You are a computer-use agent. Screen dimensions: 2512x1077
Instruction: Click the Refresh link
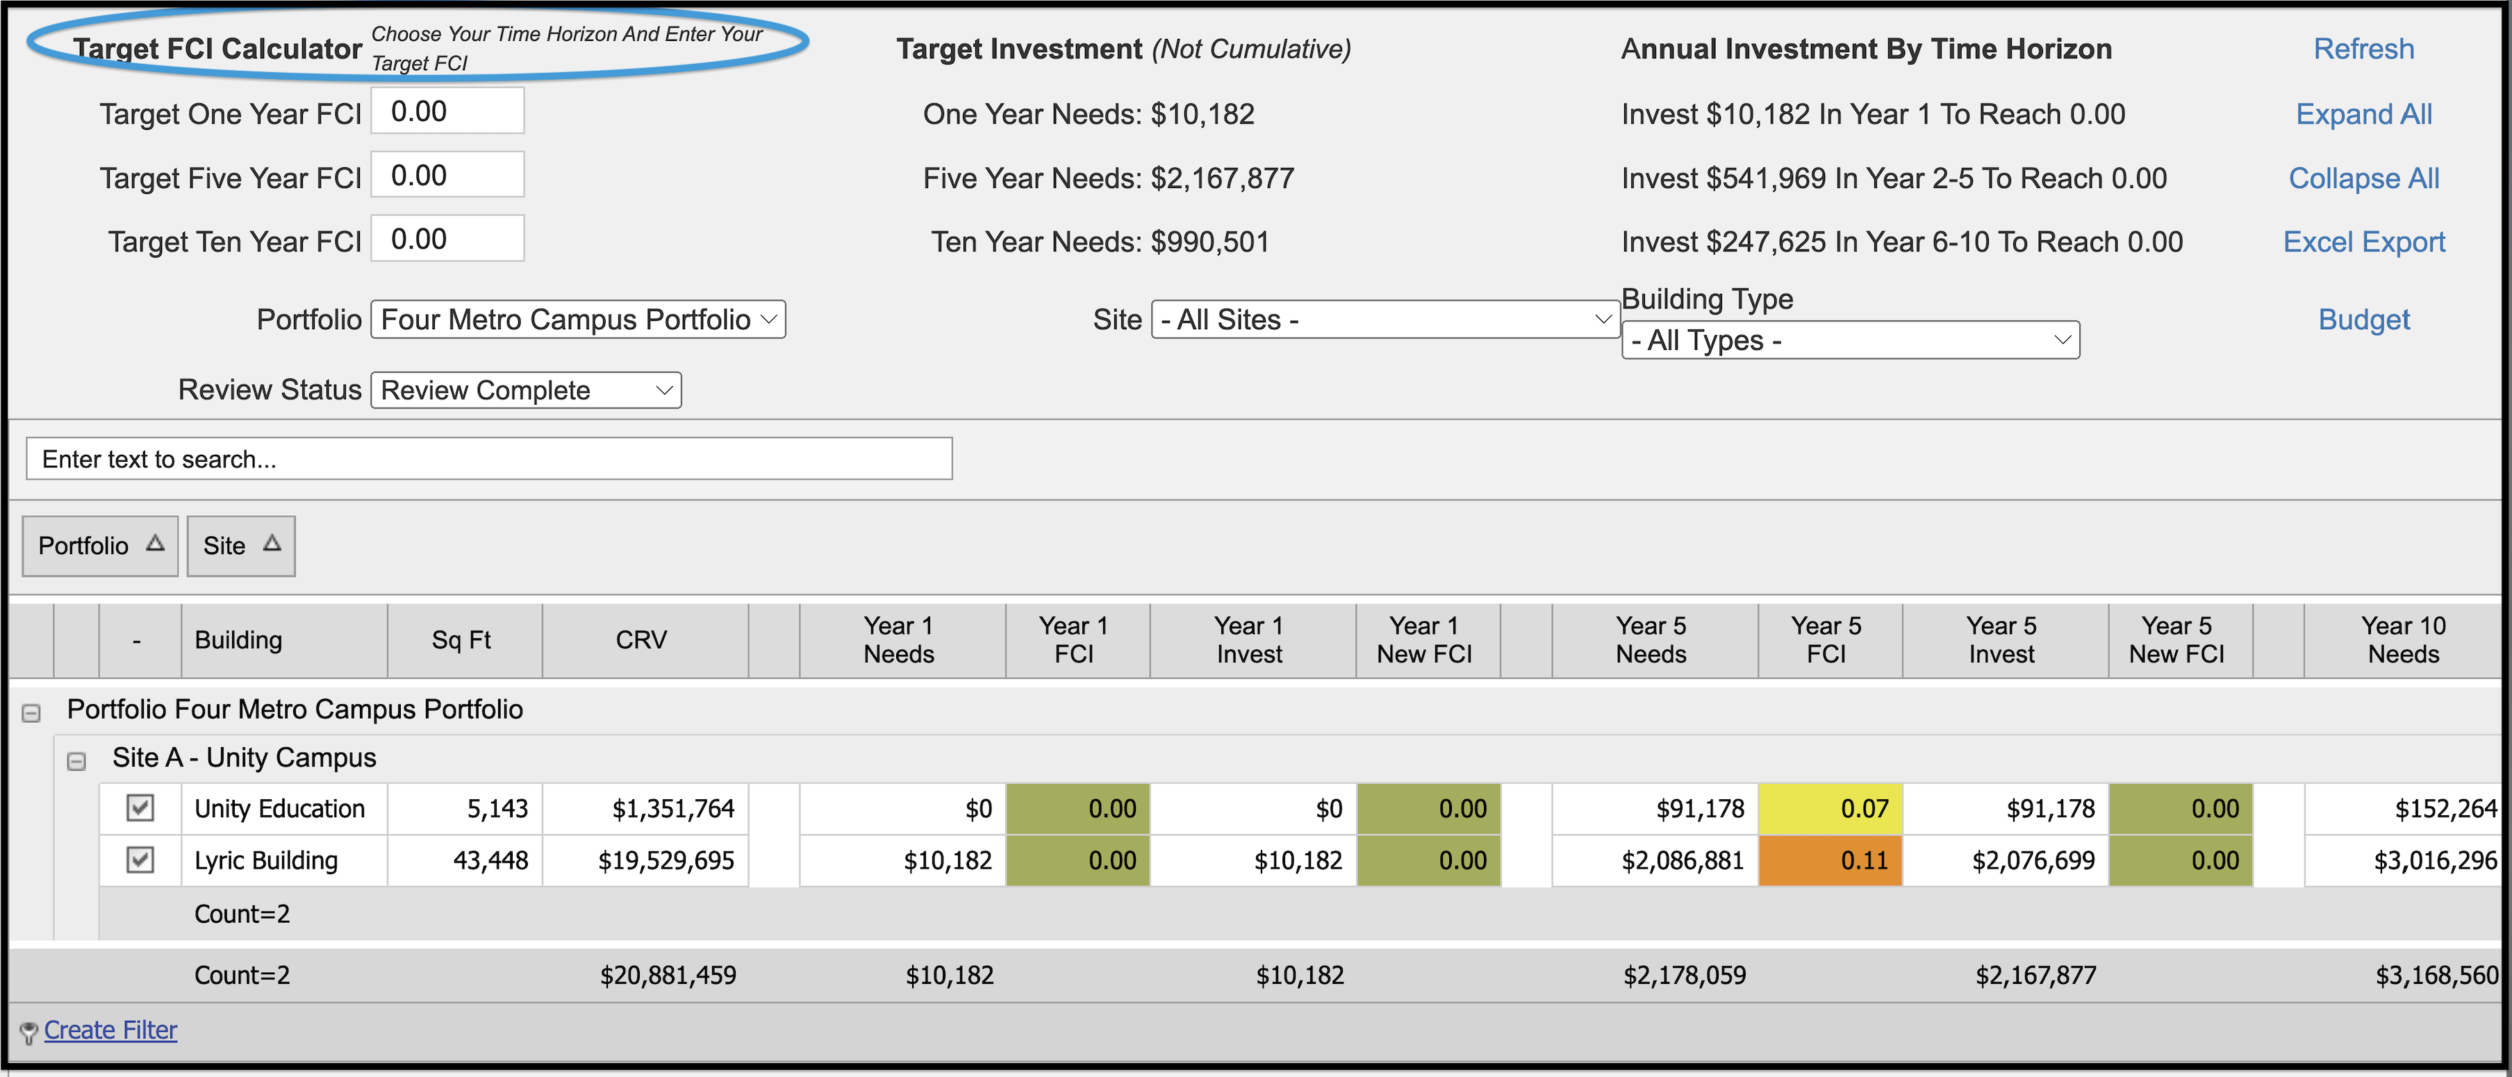[2364, 49]
